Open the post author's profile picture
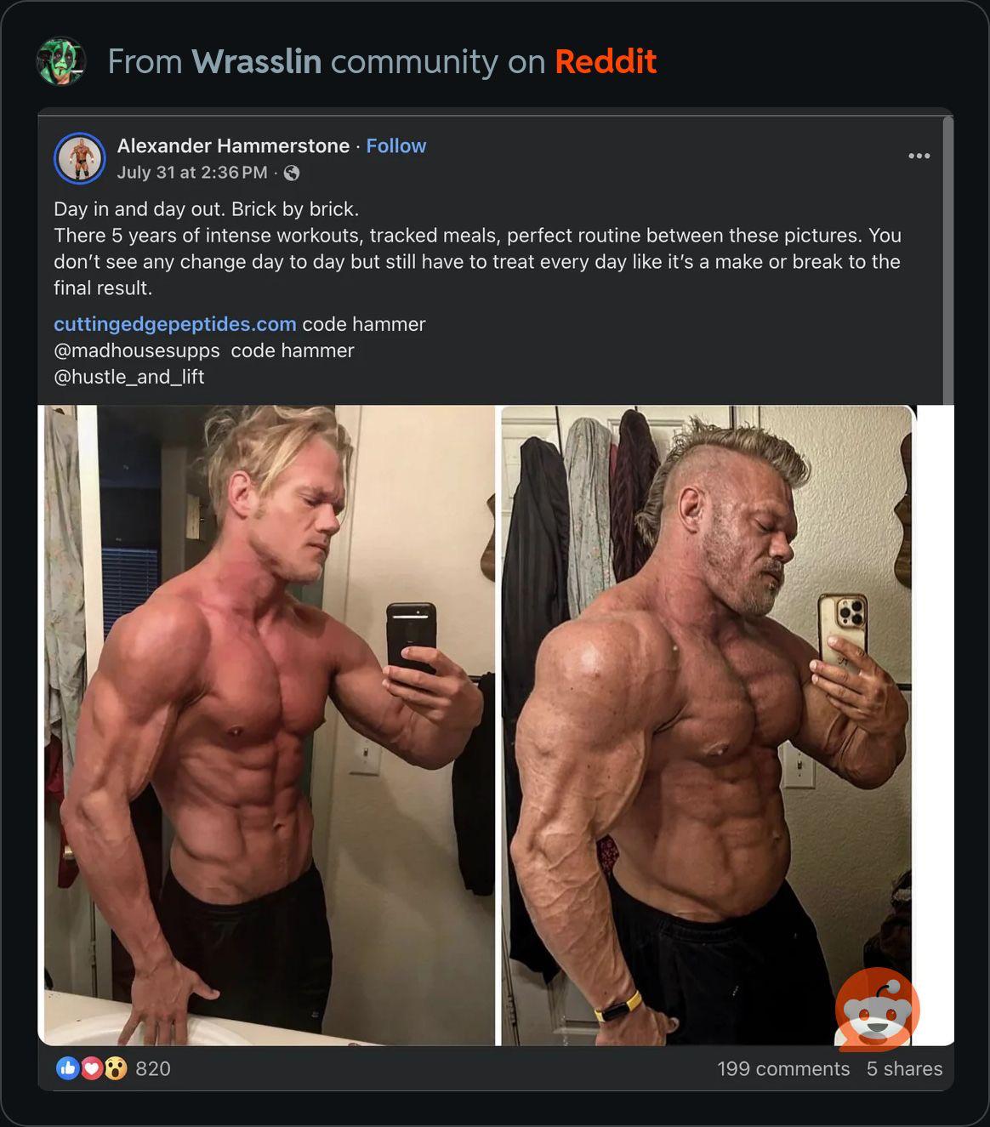The image size is (990, 1127). [x=80, y=158]
